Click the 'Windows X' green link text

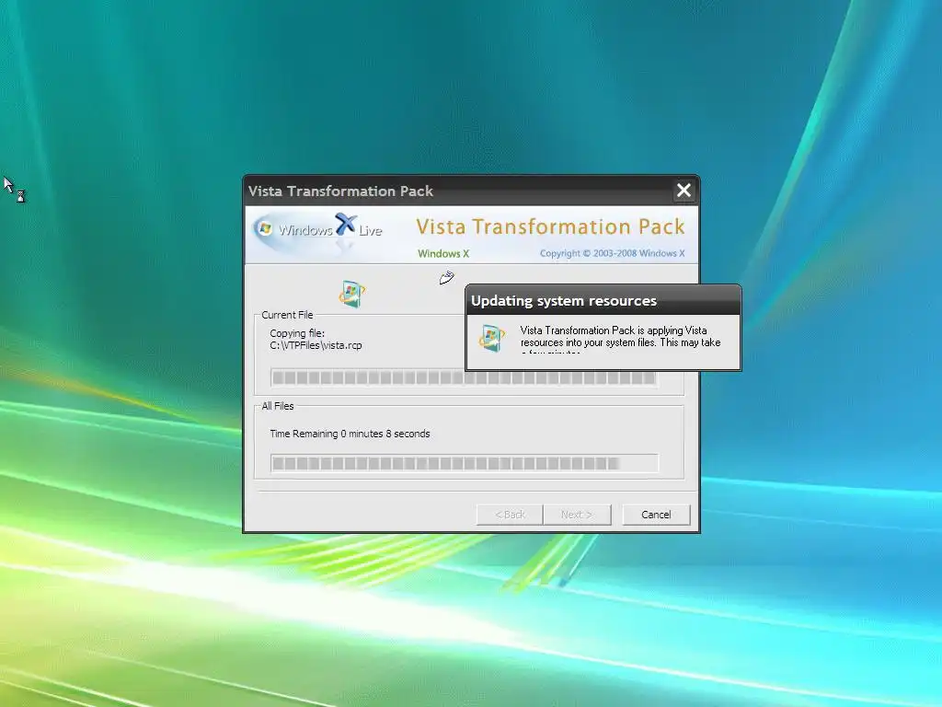point(443,254)
